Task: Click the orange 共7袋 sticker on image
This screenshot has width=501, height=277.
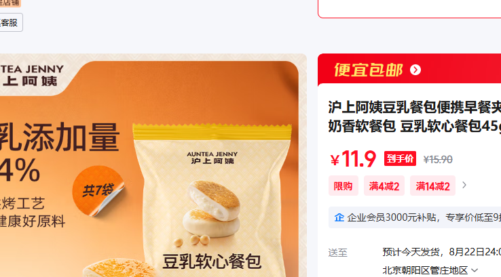Action: (98, 190)
